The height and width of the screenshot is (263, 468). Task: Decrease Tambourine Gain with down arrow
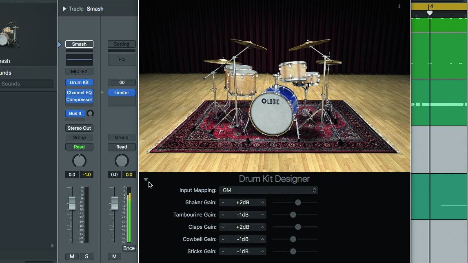click(223, 215)
